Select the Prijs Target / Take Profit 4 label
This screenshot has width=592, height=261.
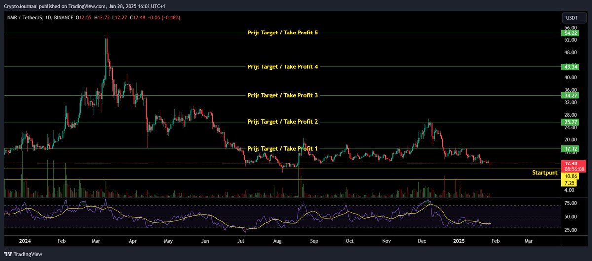click(283, 66)
